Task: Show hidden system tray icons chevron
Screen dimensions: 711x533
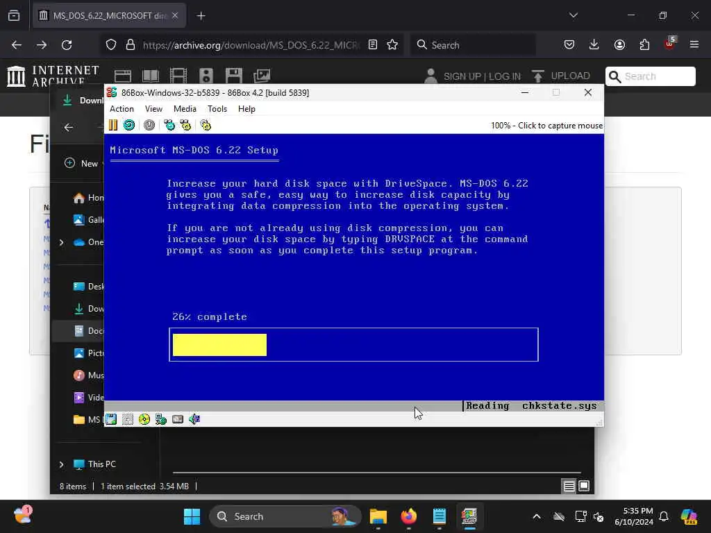Action: tap(537, 516)
